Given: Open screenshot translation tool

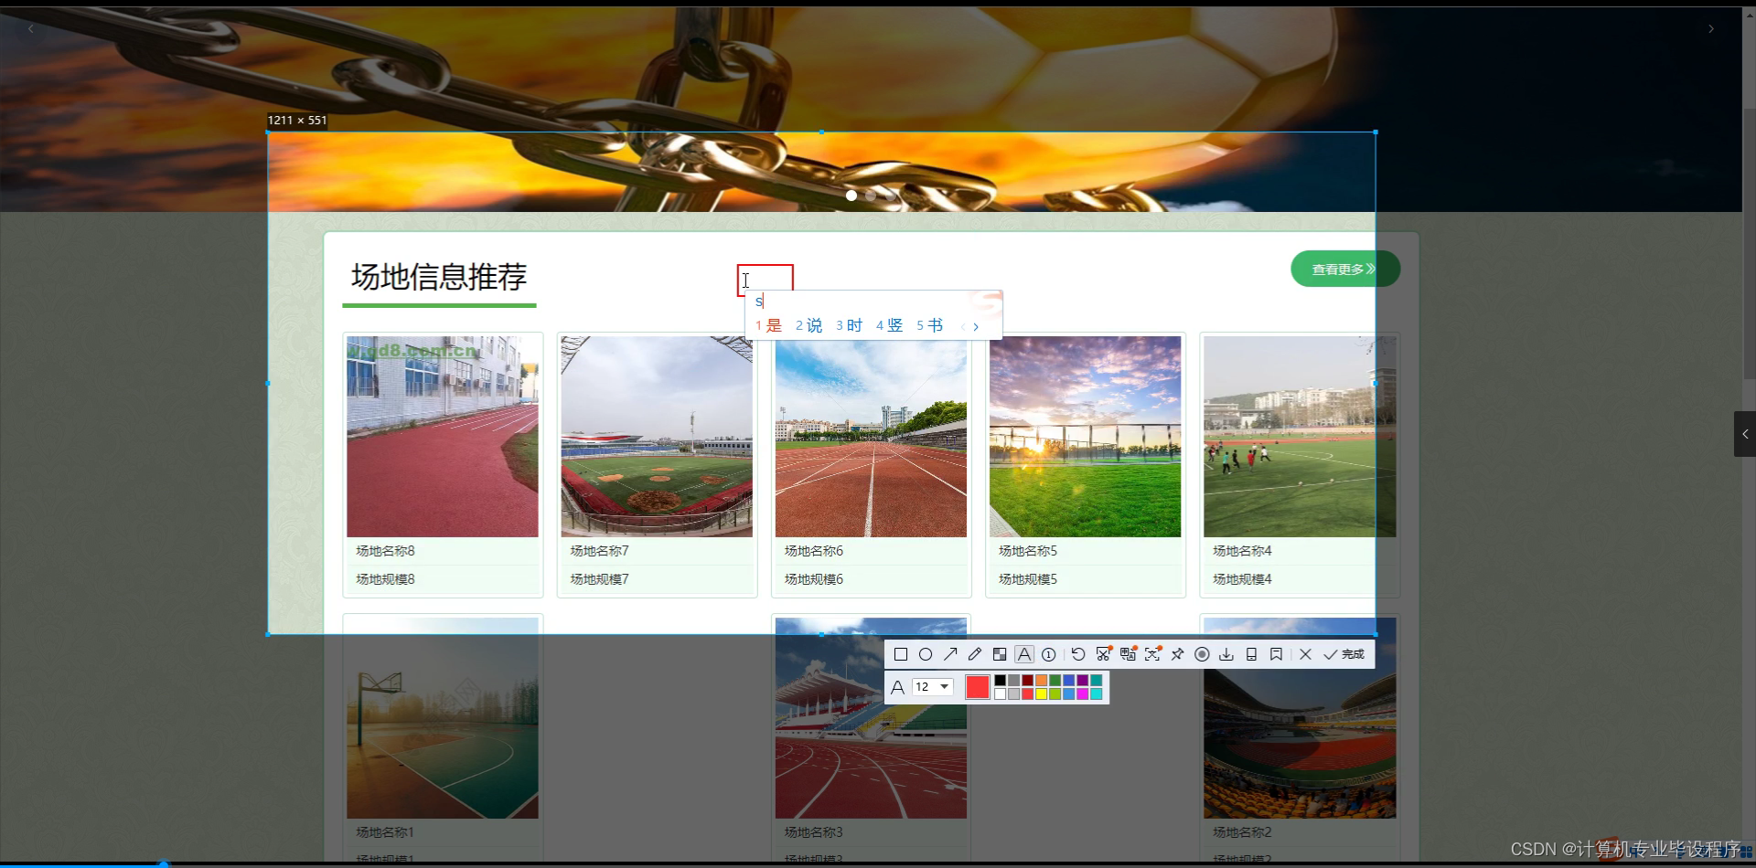Looking at the screenshot, I should [1129, 653].
